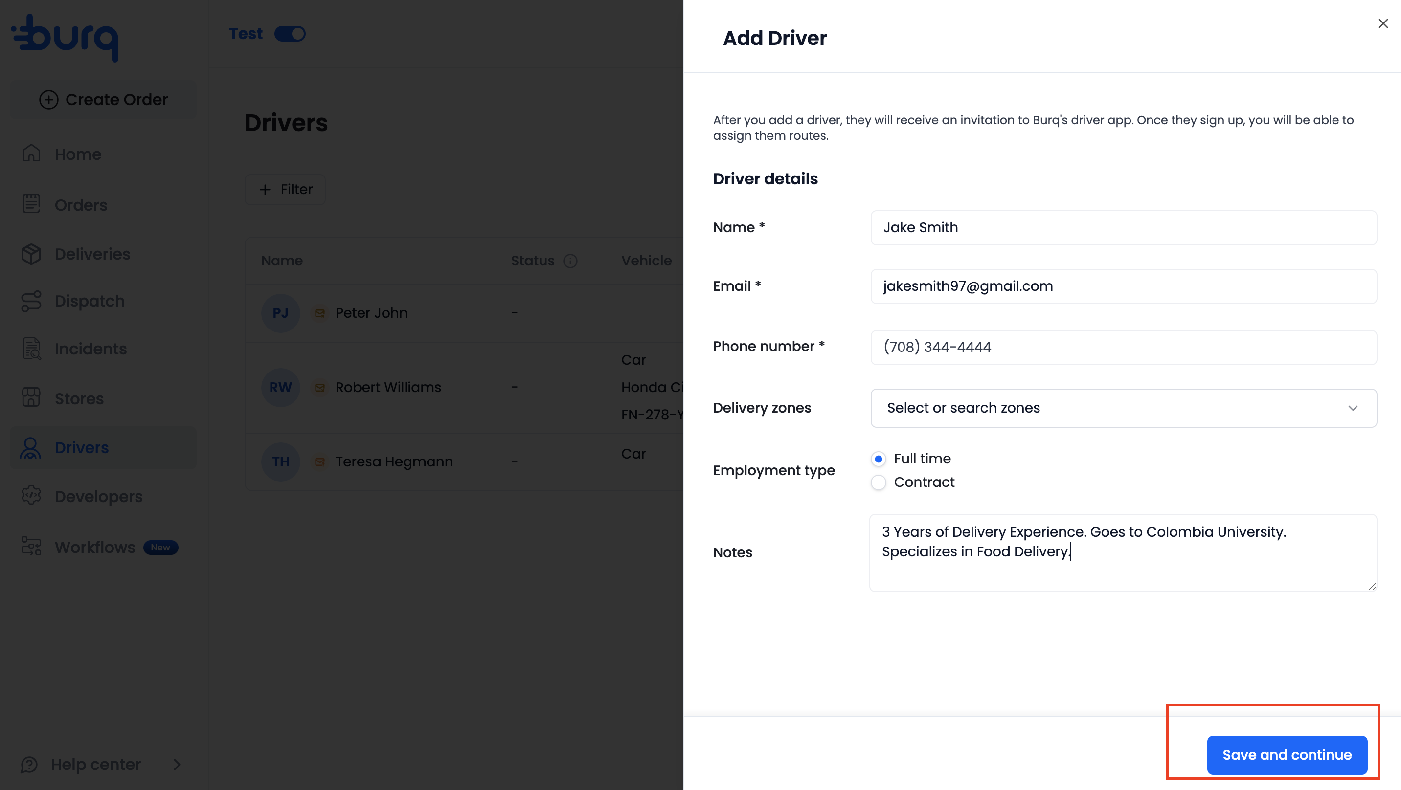Toggle the Test mode switch
The height and width of the screenshot is (790, 1401).
290,34
